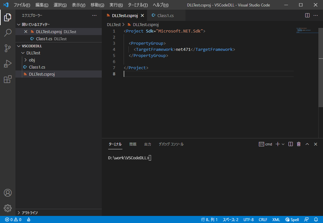This screenshot has height=223, width=323.
Task: Open terminal launch profile dropdown arrow
Action: [283, 144]
